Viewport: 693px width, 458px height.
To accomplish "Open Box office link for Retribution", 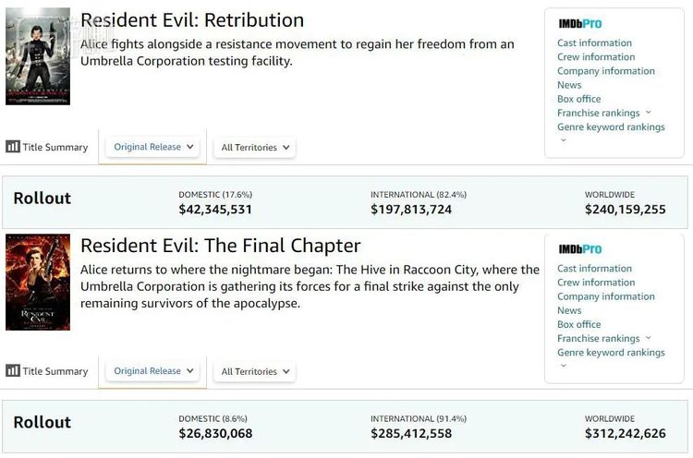I will (x=578, y=99).
